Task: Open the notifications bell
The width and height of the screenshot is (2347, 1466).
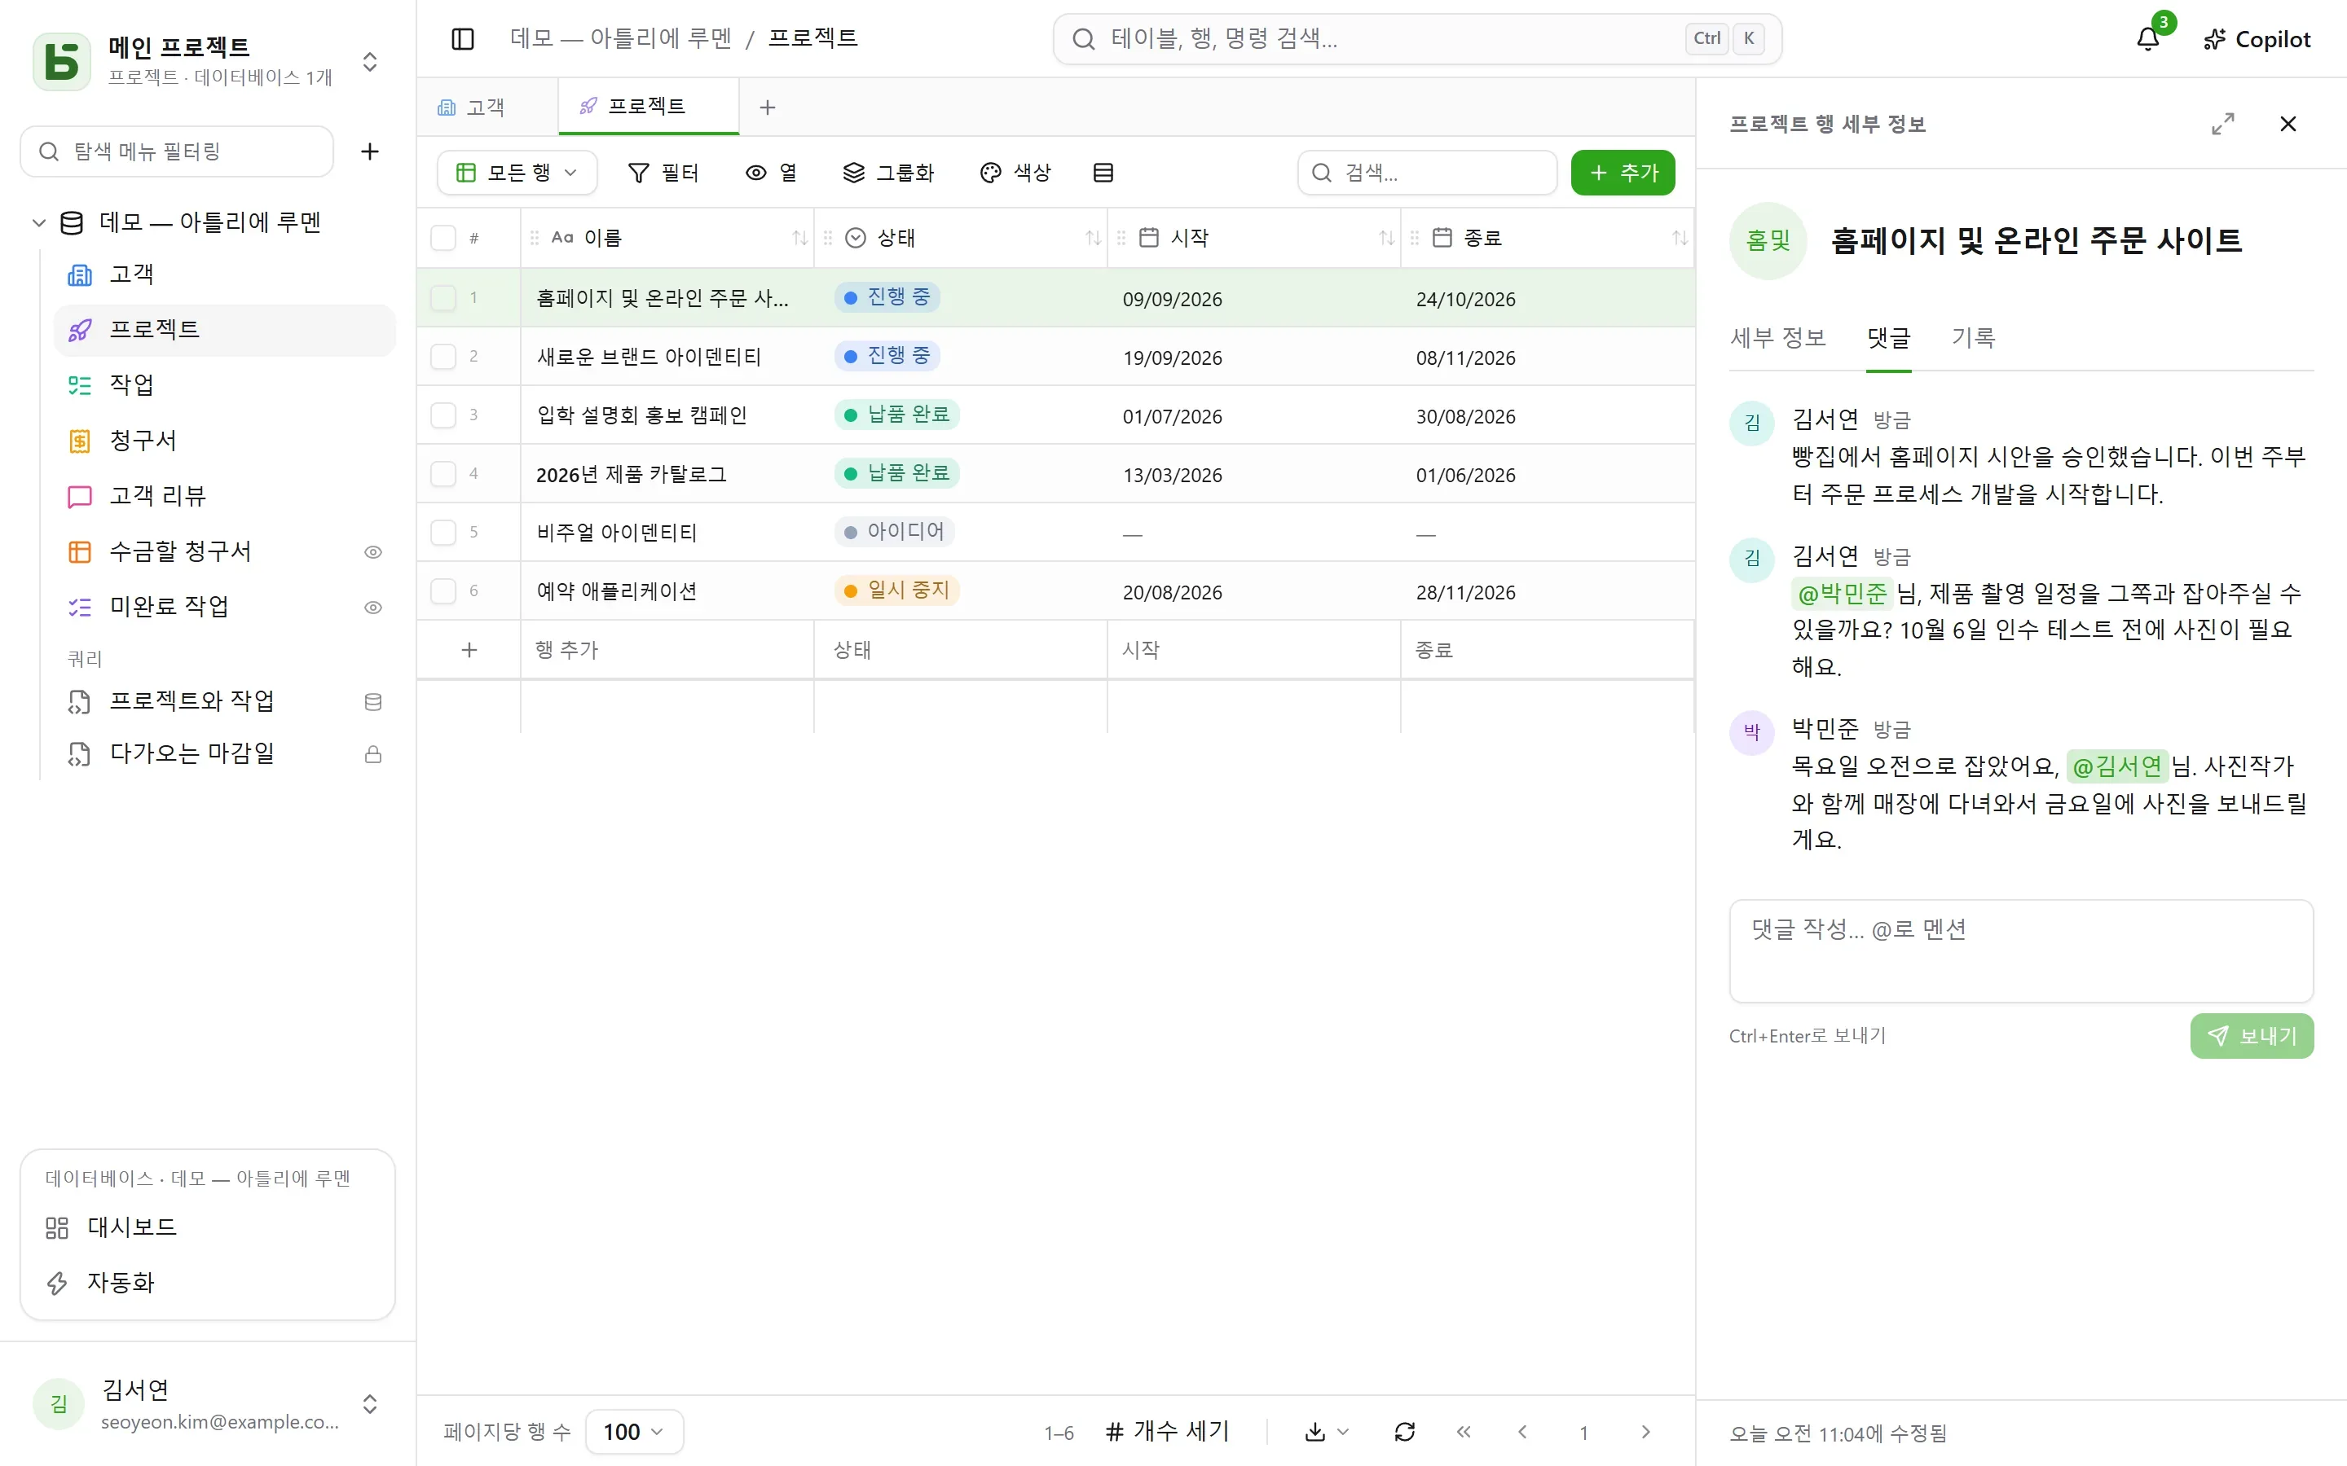Action: [x=2148, y=39]
